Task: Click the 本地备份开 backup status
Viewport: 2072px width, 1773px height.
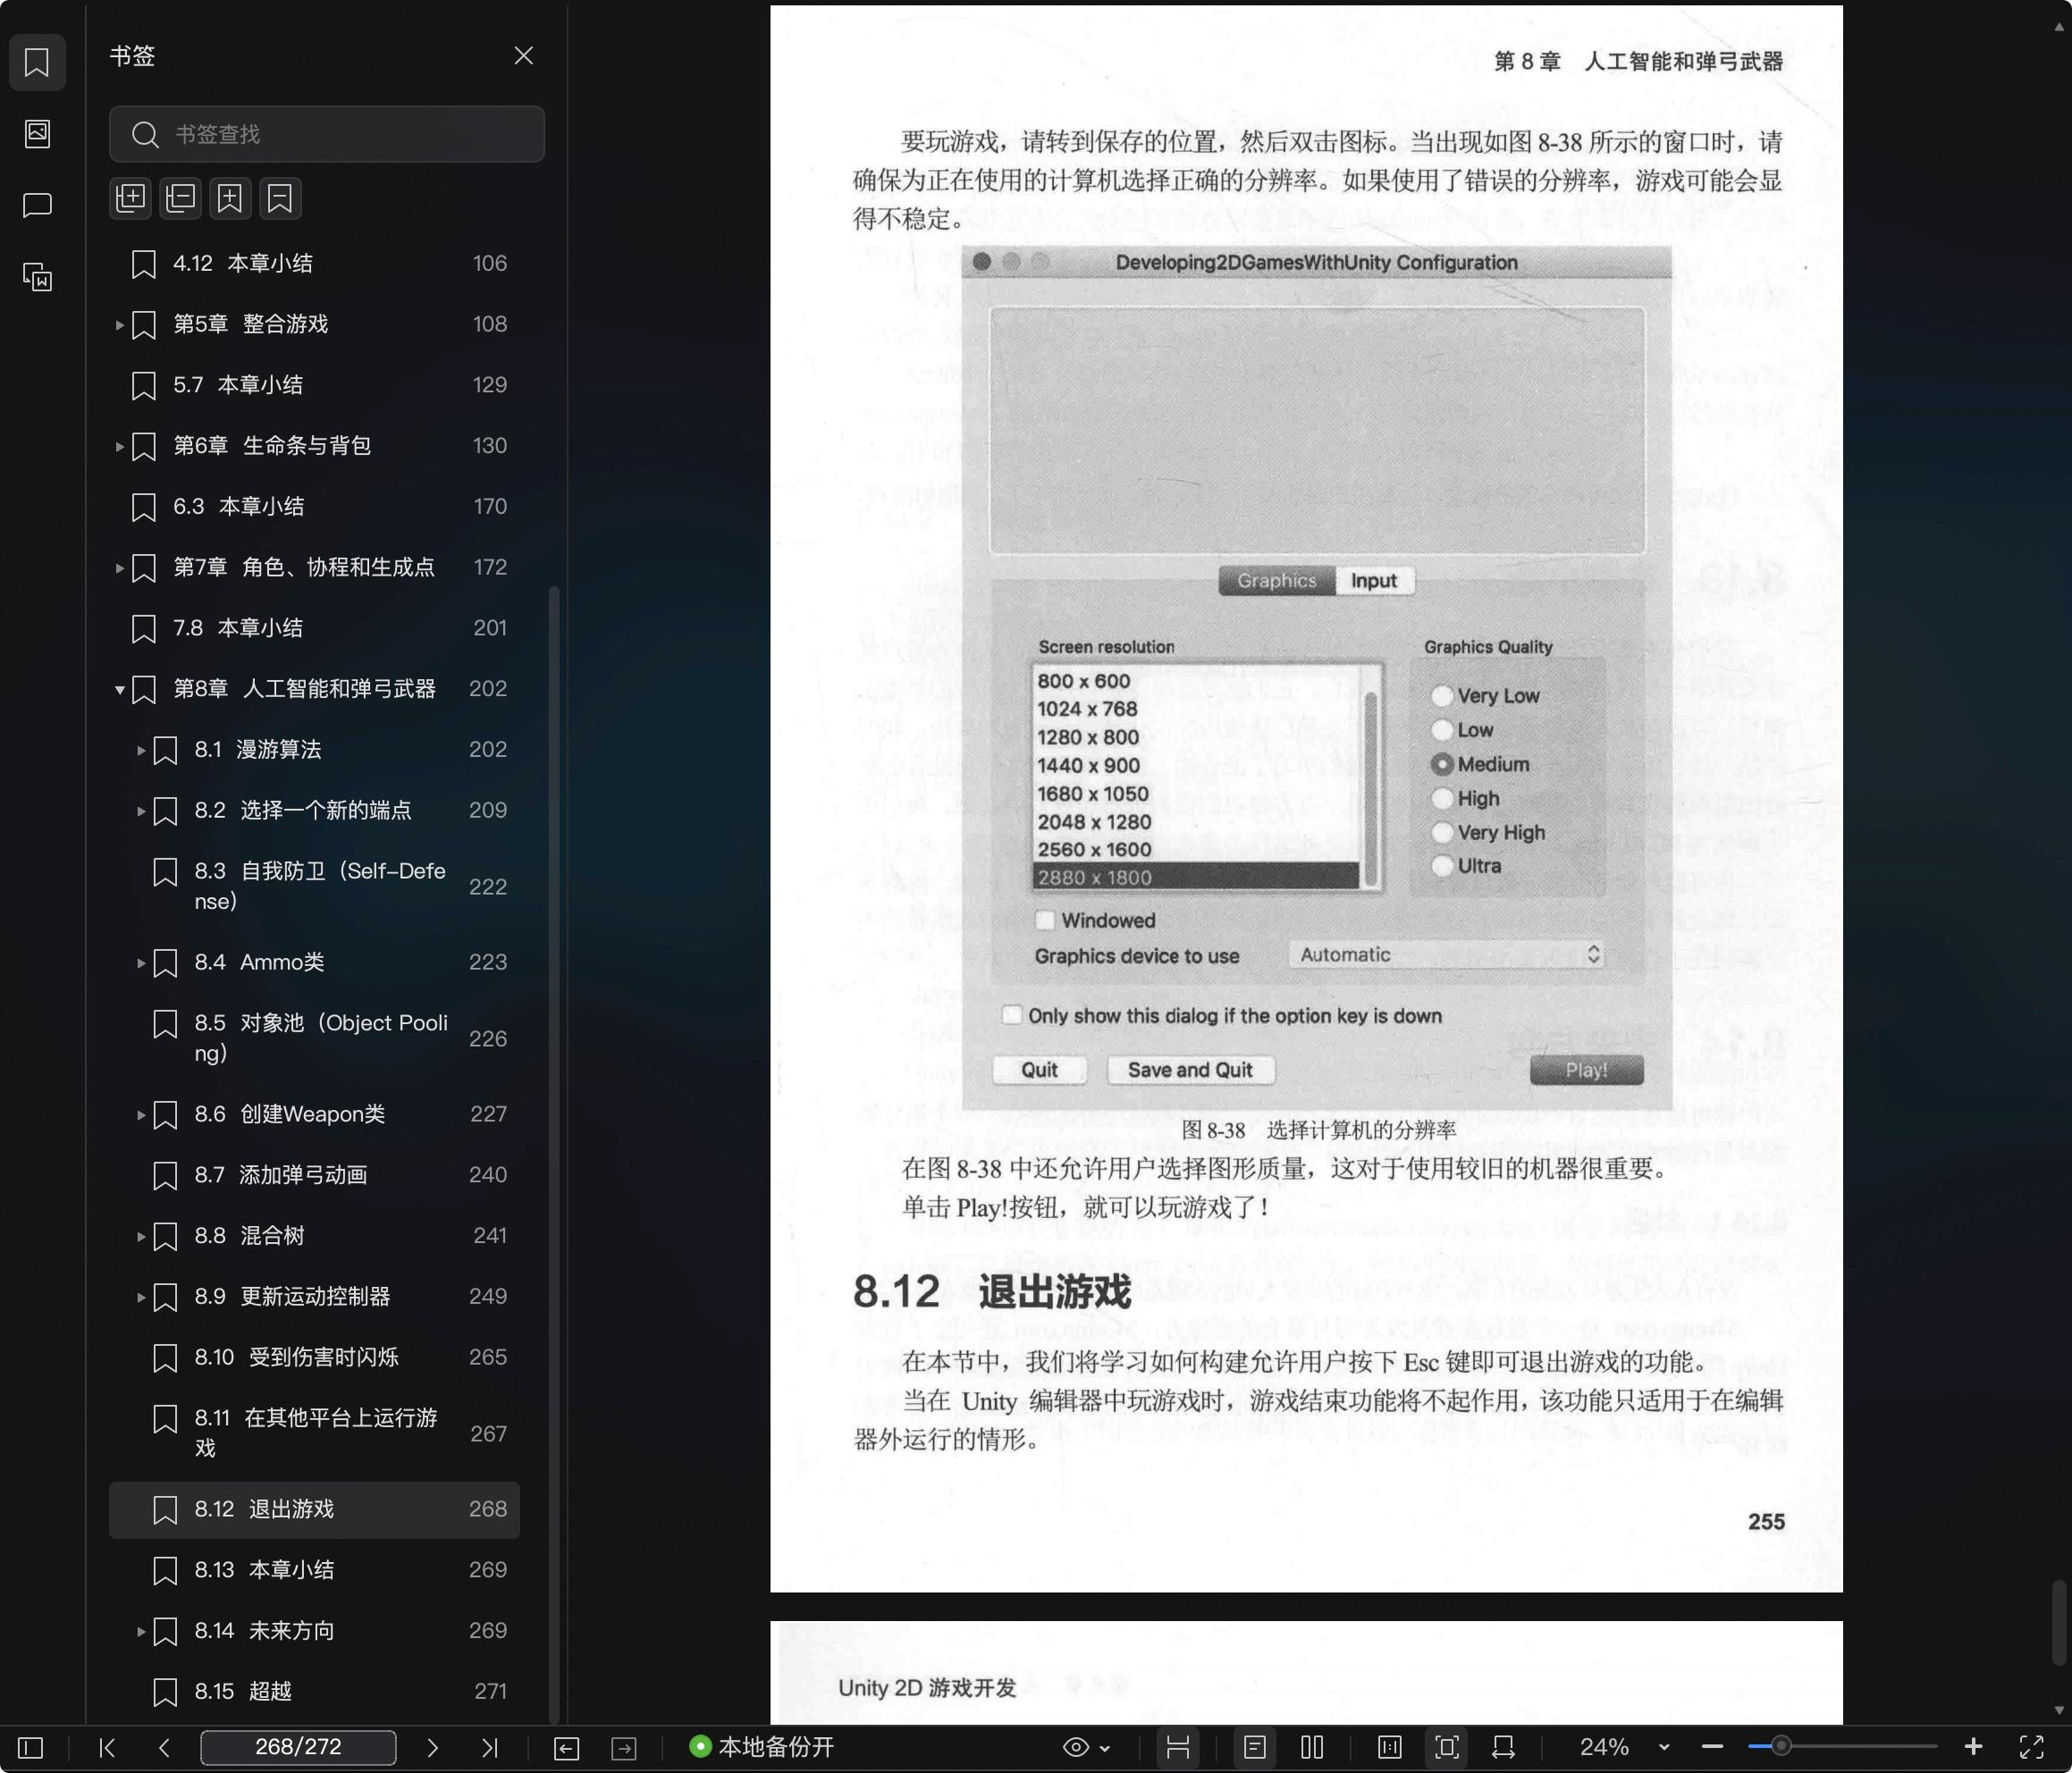Action: pyautogui.click(x=761, y=1747)
